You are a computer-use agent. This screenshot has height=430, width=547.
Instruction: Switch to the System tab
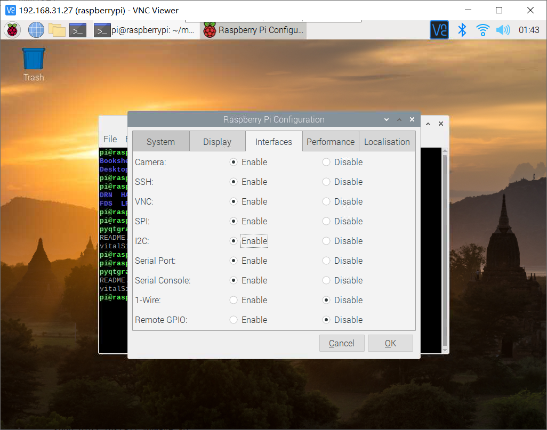[x=160, y=142]
